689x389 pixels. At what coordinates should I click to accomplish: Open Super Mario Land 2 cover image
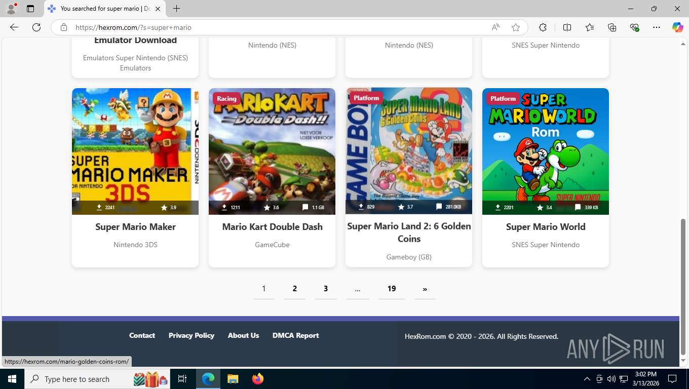[409, 151]
